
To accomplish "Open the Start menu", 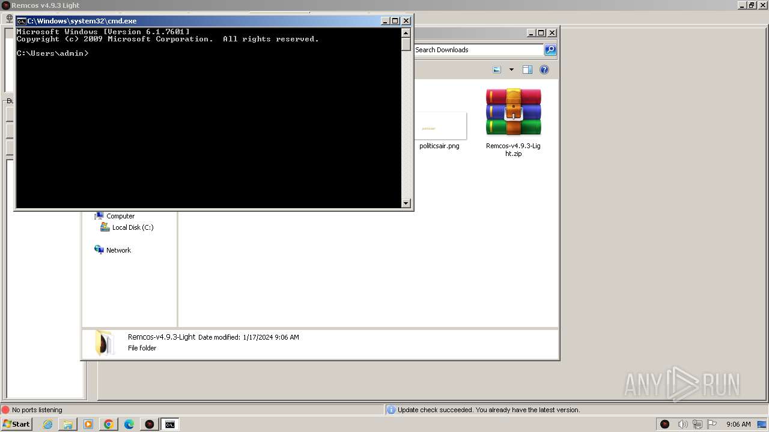I will 16,424.
